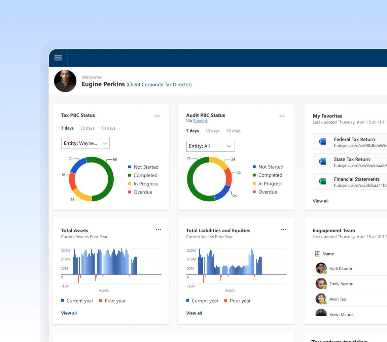Open the hamburger navigation menu
387x342 pixels.
tap(58, 58)
